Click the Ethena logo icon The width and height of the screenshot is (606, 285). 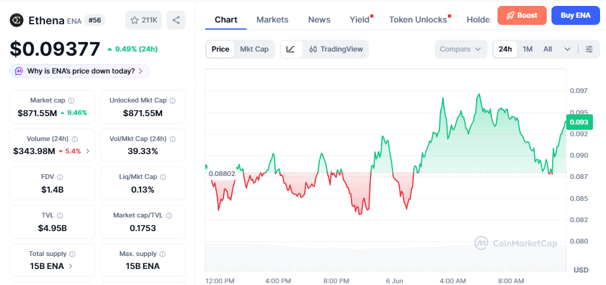(17, 20)
